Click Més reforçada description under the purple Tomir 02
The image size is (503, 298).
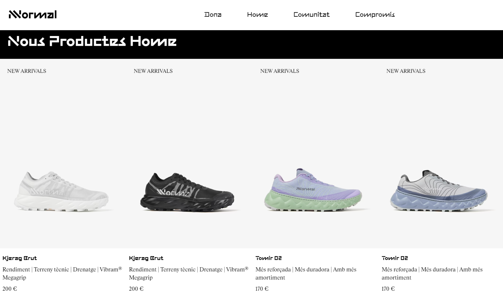click(306, 273)
